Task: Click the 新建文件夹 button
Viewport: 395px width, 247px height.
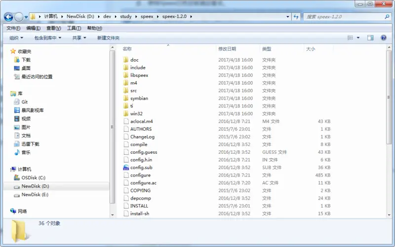Action: [108, 38]
